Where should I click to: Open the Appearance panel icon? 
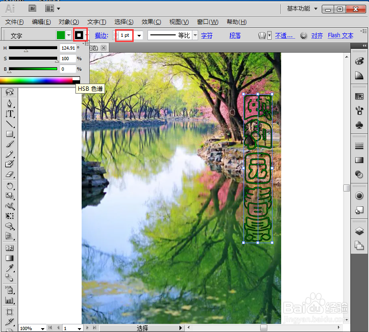(359, 196)
